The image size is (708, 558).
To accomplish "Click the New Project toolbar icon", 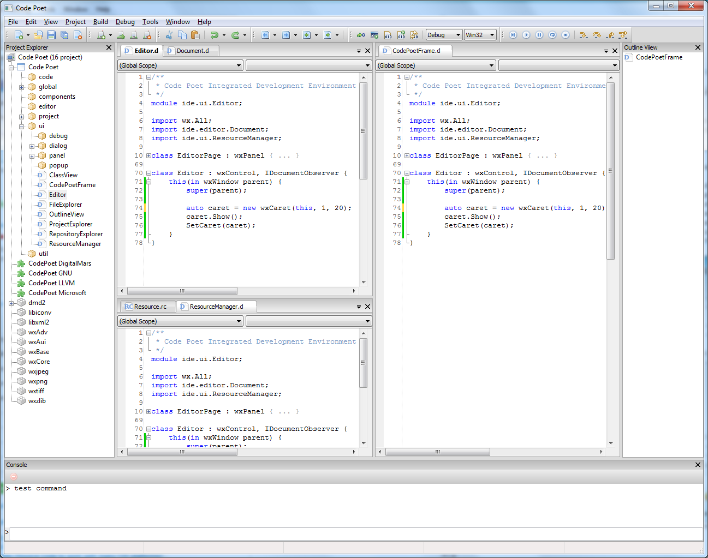I will point(101,35).
